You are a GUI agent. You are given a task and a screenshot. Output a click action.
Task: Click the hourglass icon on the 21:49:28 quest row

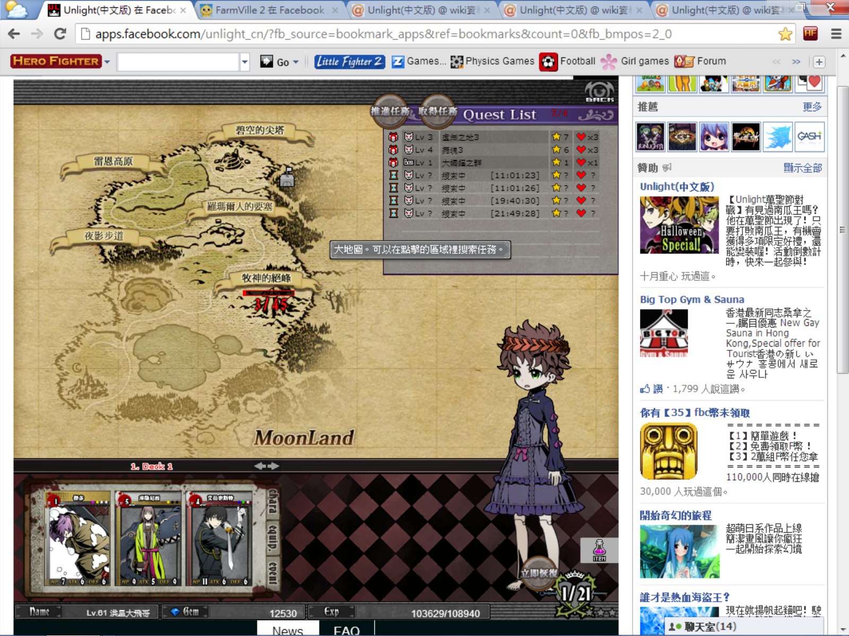[393, 213]
